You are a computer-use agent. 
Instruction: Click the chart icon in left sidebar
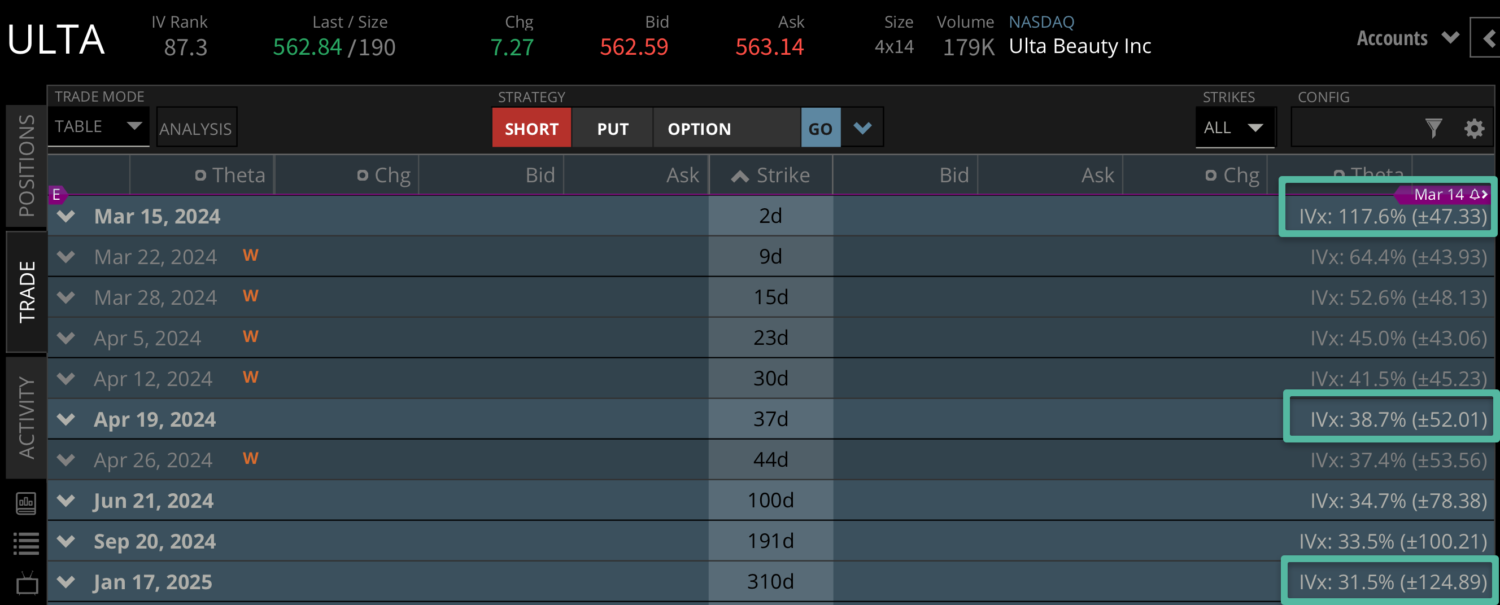tap(26, 503)
